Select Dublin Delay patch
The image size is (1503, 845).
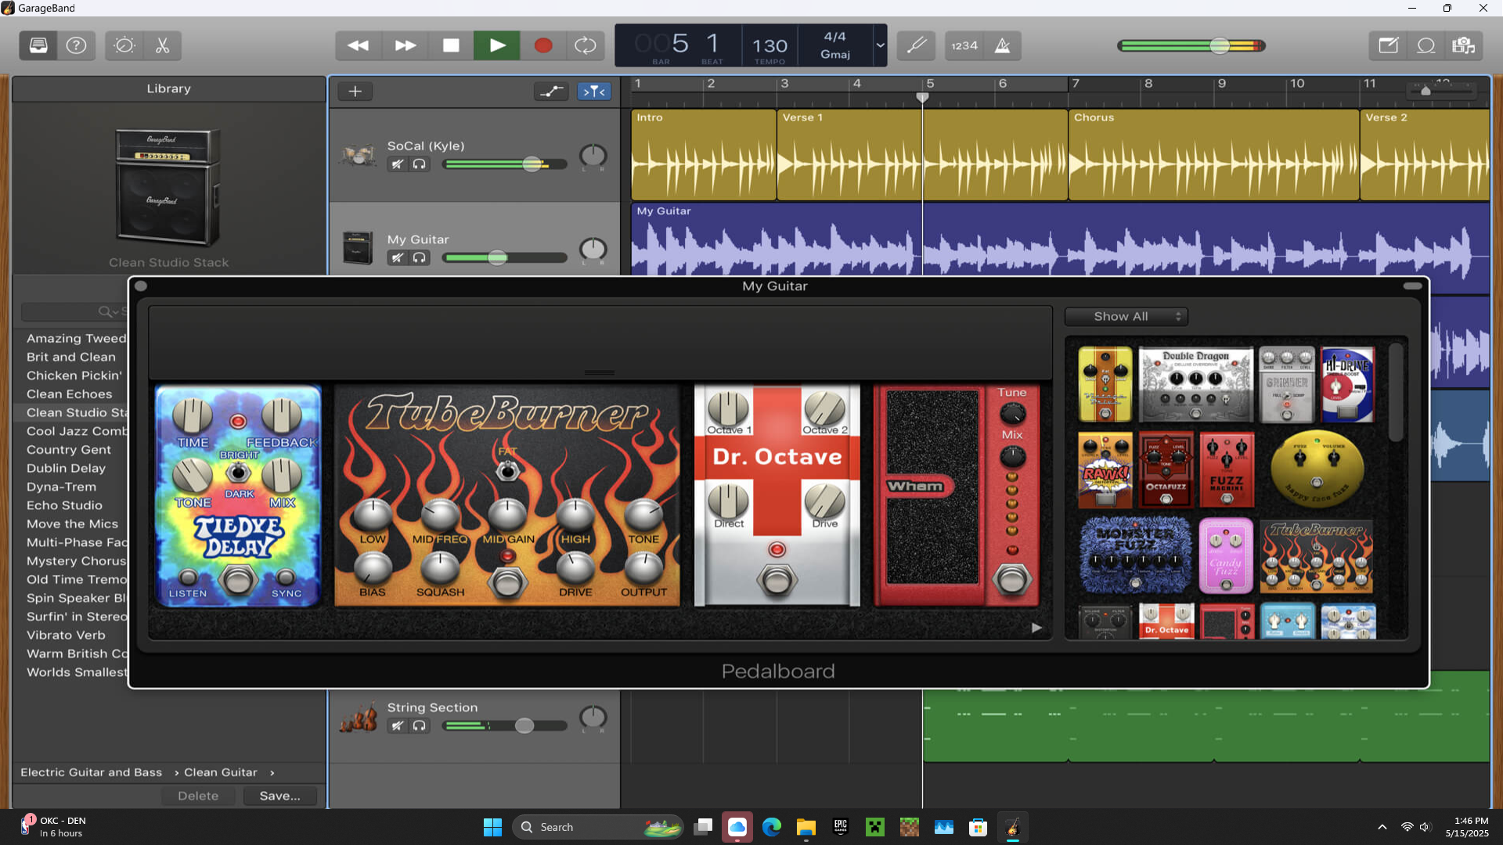pyautogui.click(x=66, y=468)
